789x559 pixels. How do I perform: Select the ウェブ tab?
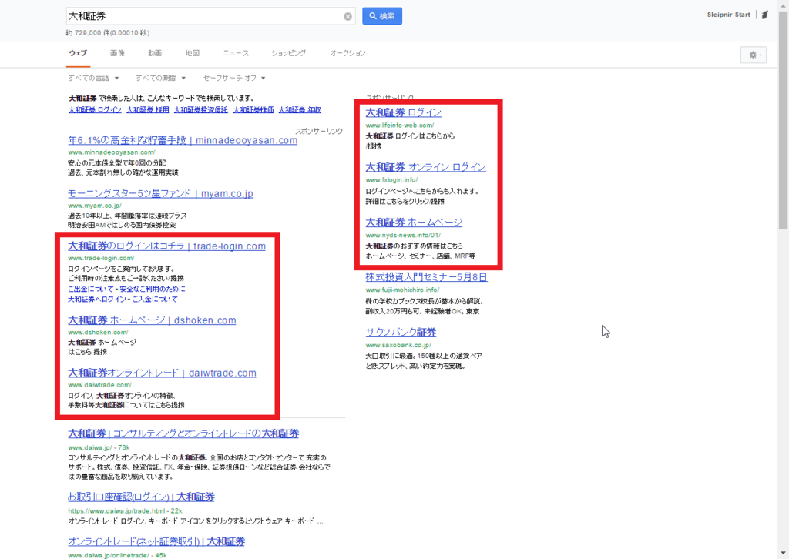(x=78, y=53)
